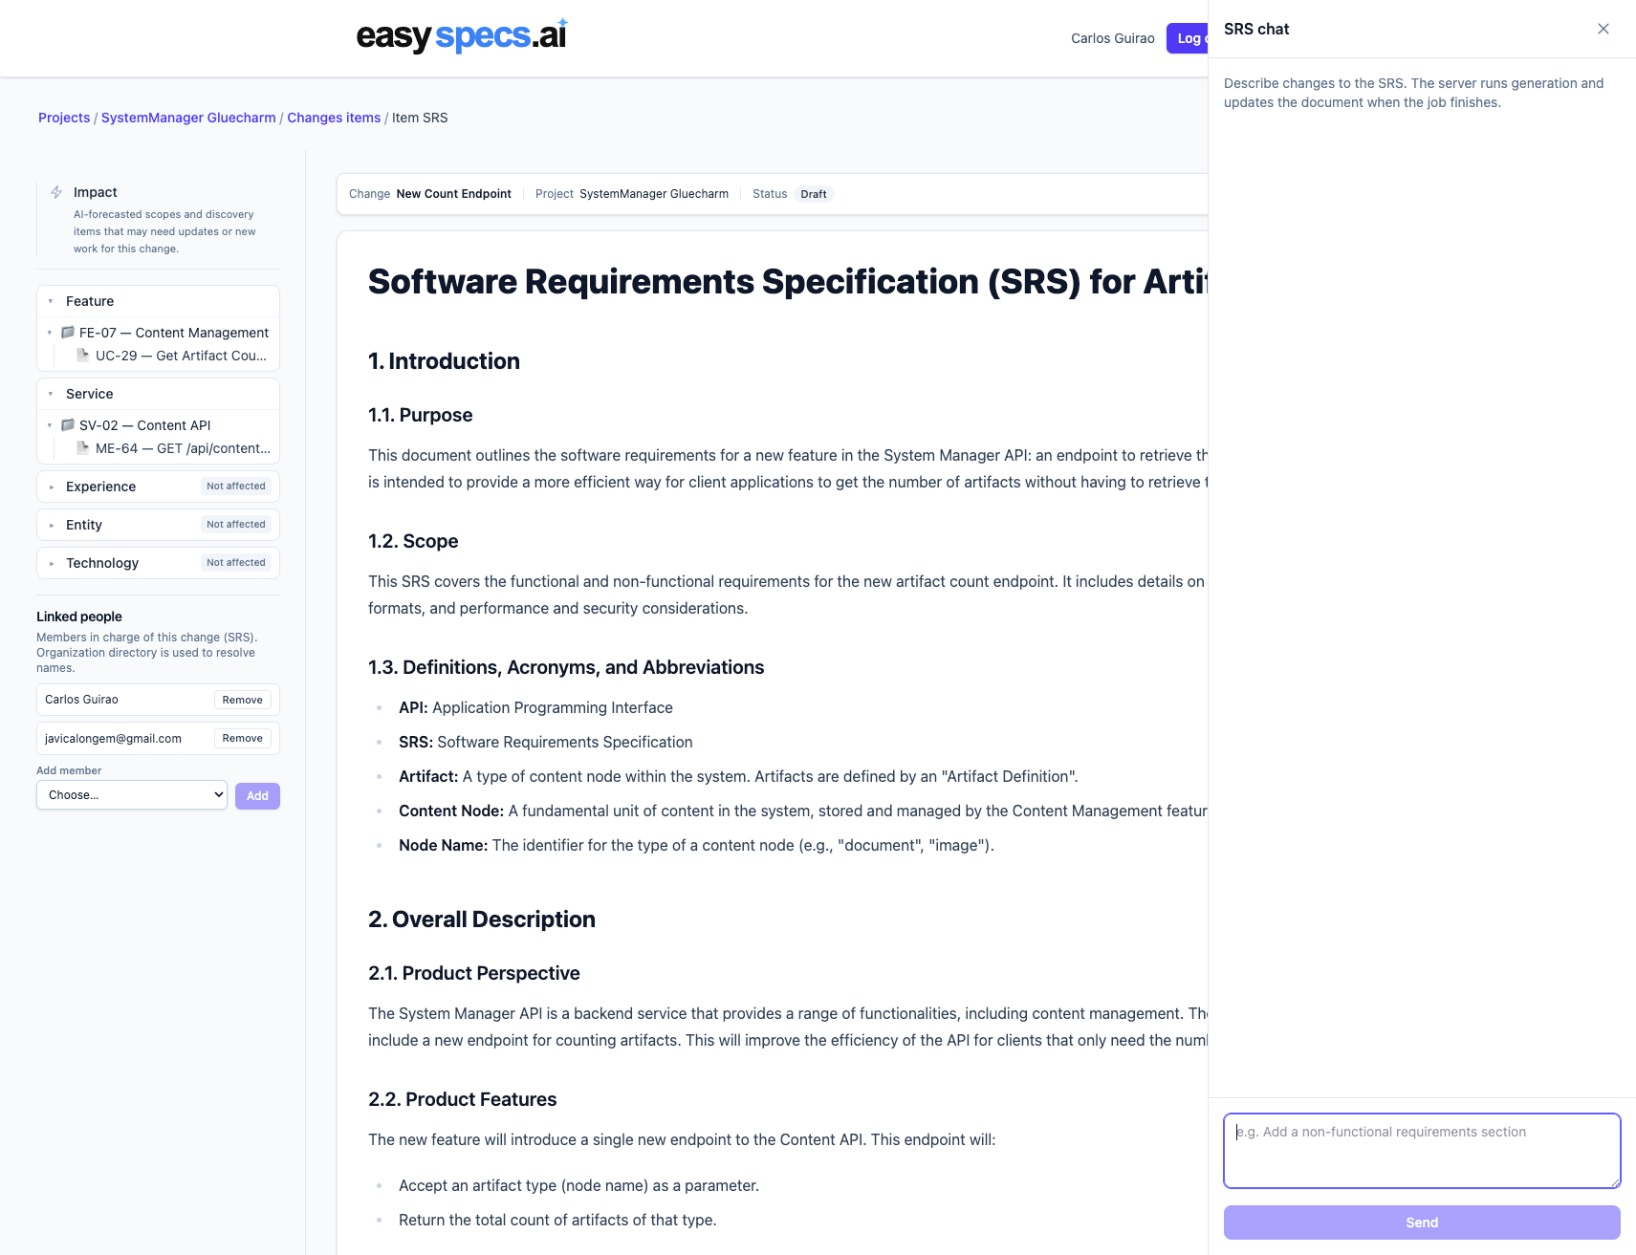Screen dimensions: 1636x1255
Task: Expand the Technology section
Action: [50, 563]
